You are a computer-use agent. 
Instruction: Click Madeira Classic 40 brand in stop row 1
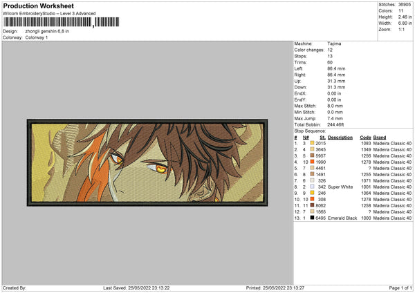[x=392, y=143]
